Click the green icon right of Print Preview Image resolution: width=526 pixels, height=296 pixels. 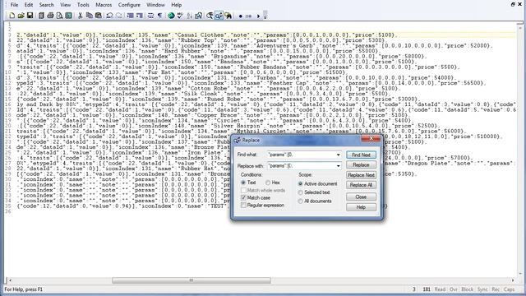click(x=69, y=16)
